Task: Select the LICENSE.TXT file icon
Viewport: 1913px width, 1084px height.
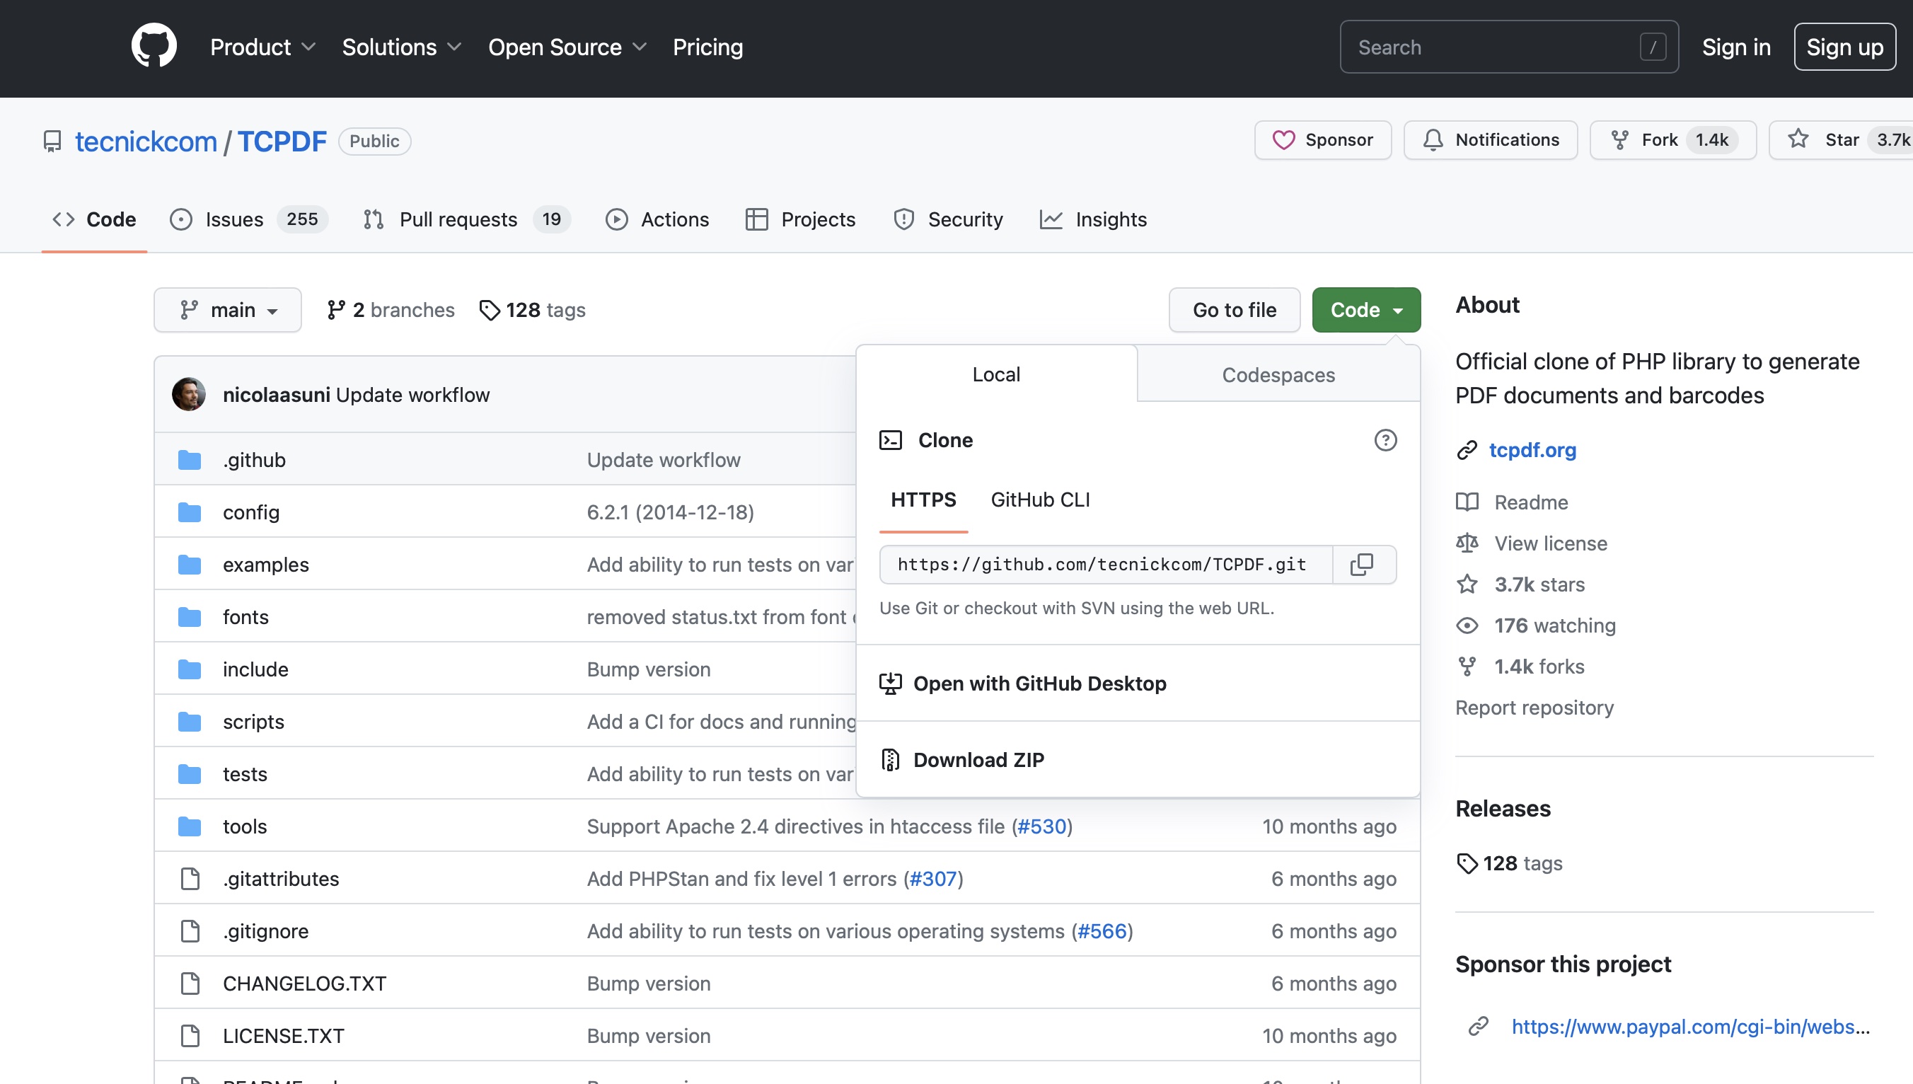Action: pyautogui.click(x=190, y=1036)
